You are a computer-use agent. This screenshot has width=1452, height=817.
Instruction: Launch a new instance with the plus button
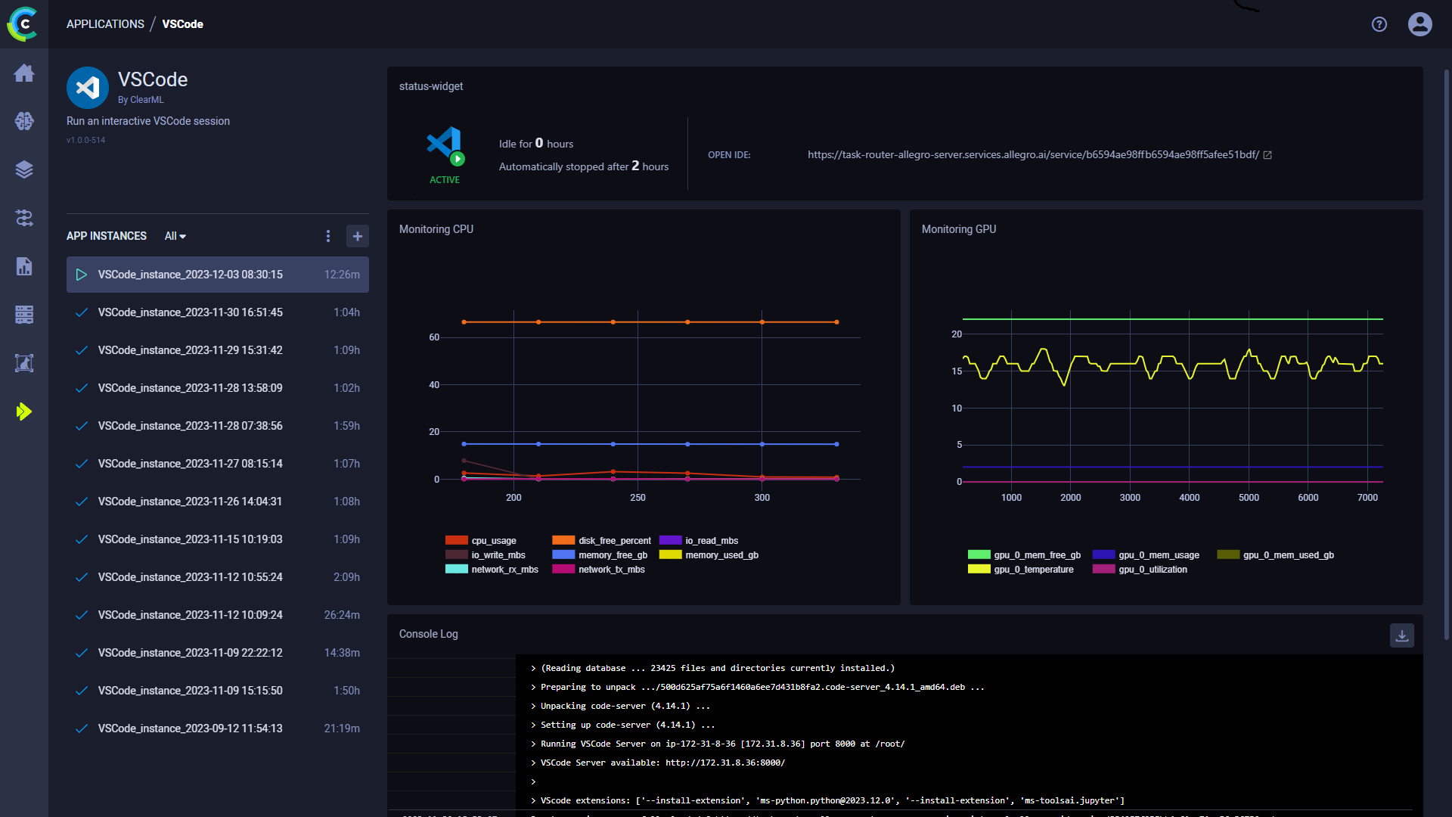click(x=357, y=236)
